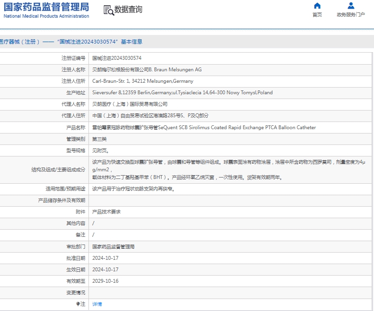The height and width of the screenshot is (311, 374).
Task: Click the 产品技术要求 attachment value
Action: (x=106, y=211)
